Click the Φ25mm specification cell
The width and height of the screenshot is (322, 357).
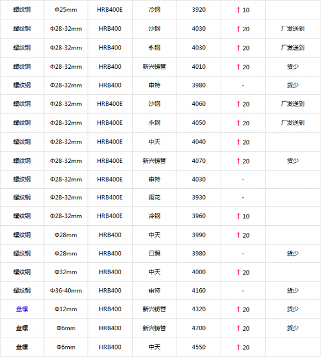(x=65, y=10)
